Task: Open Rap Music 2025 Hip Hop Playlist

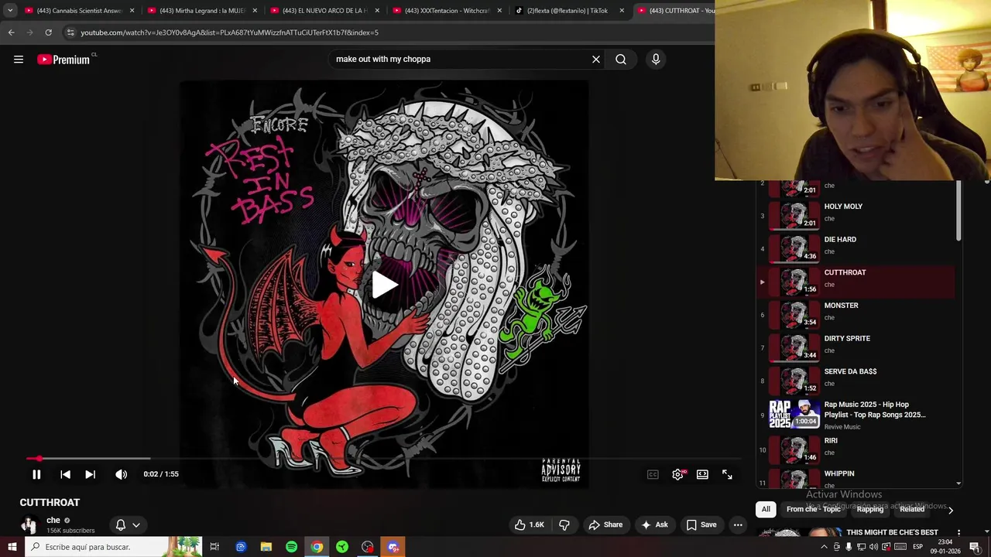Action: [856, 414]
